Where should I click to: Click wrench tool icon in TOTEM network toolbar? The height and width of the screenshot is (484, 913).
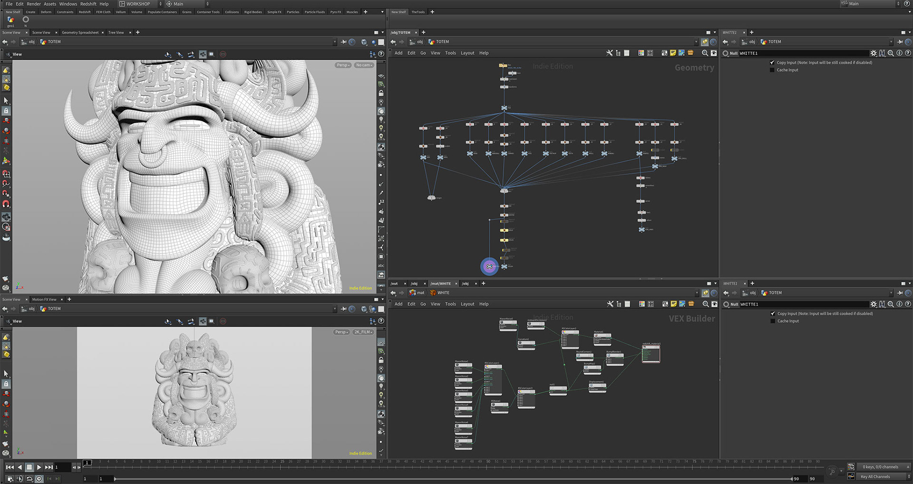point(610,53)
